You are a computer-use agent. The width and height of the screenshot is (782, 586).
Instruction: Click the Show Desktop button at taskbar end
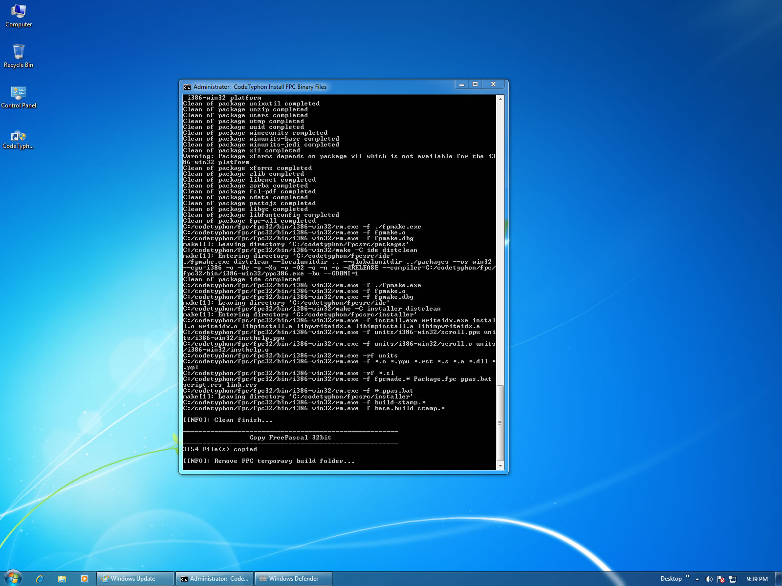pos(778,579)
